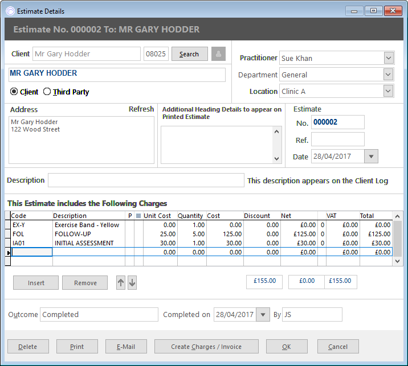Viewport: 408px width, 366px height.
Task: Click the Quantity column header
Action: pos(192,216)
